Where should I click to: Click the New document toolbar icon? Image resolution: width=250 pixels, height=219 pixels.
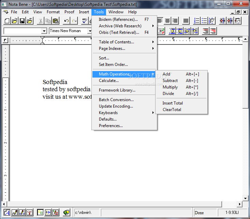(x=7, y=21)
